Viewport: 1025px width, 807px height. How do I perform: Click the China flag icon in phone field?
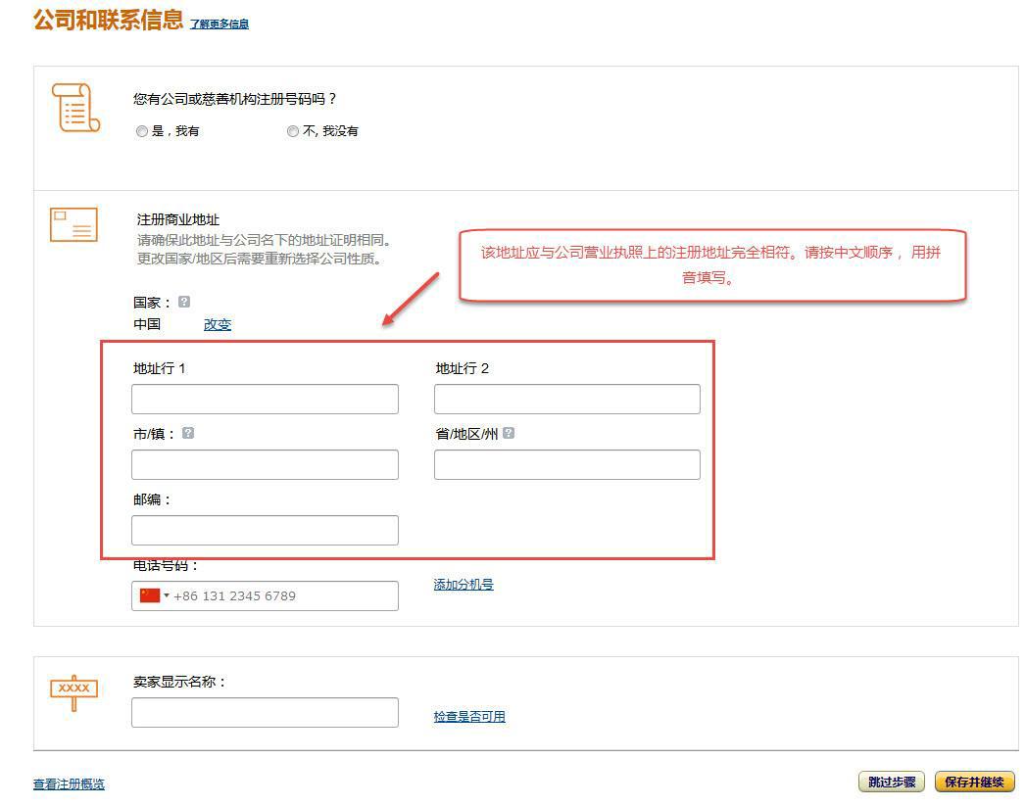click(148, 594)
